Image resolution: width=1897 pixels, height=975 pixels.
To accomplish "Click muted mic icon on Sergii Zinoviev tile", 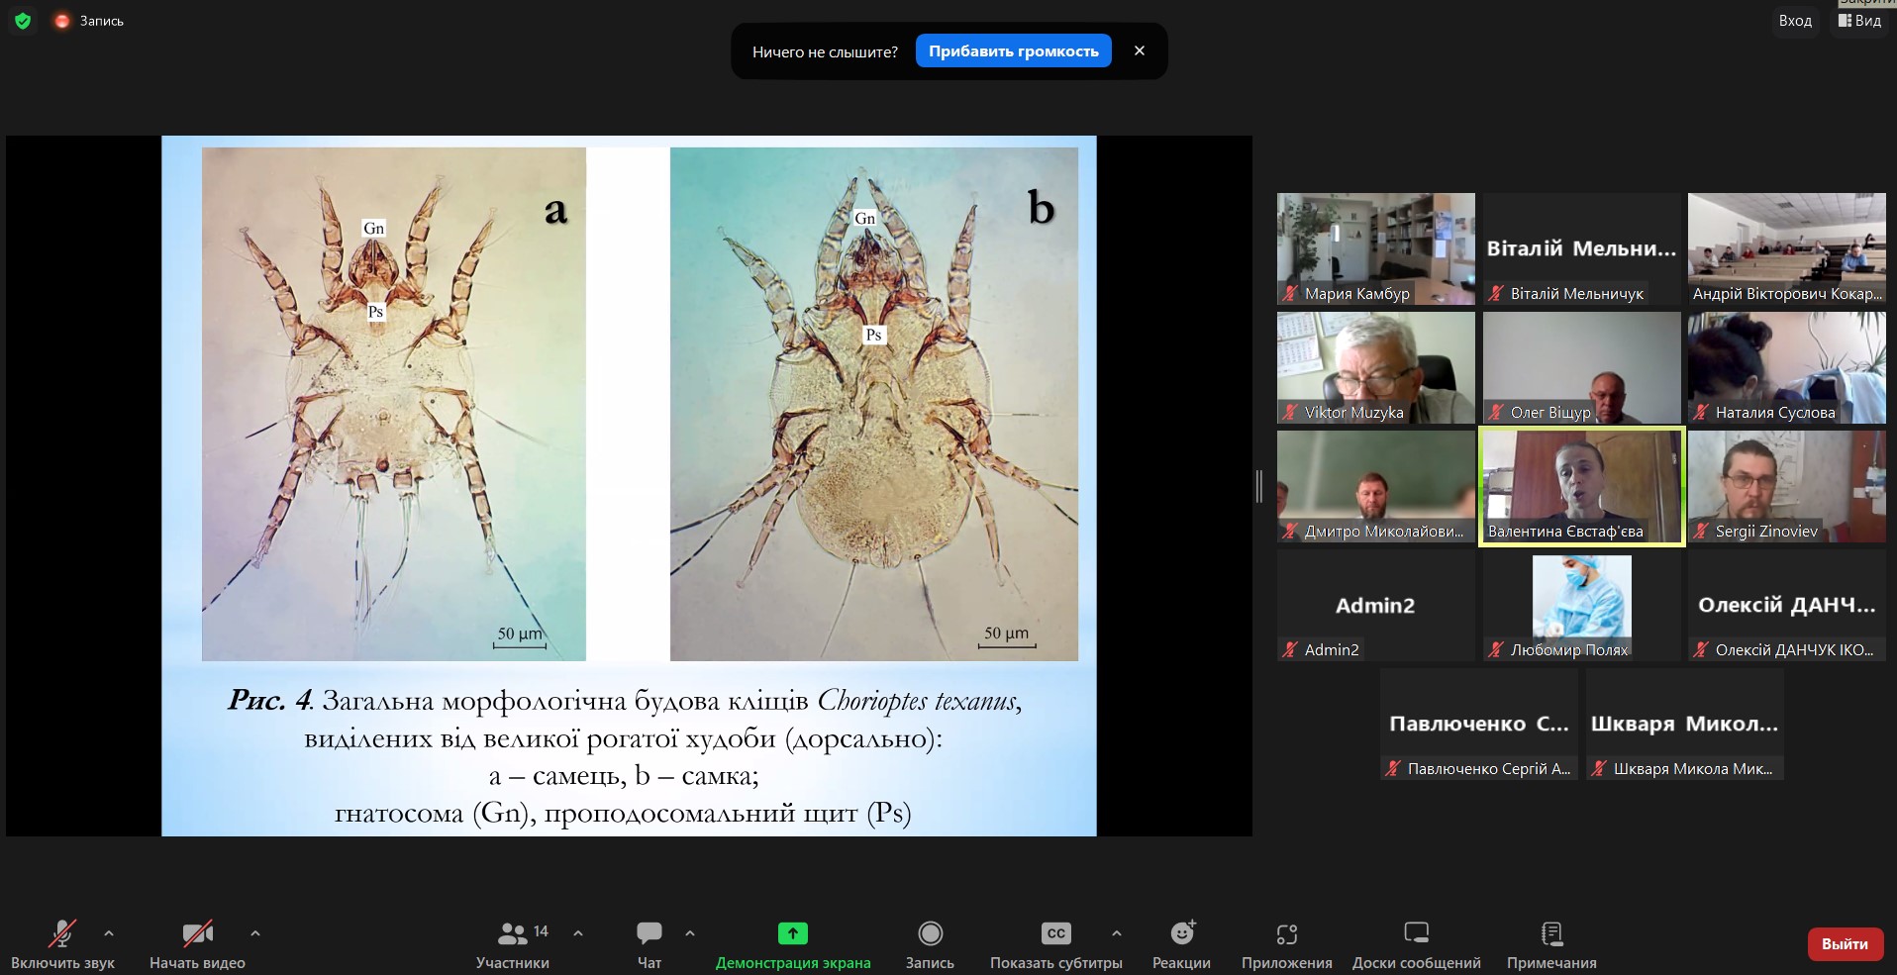I will 1701,531.
